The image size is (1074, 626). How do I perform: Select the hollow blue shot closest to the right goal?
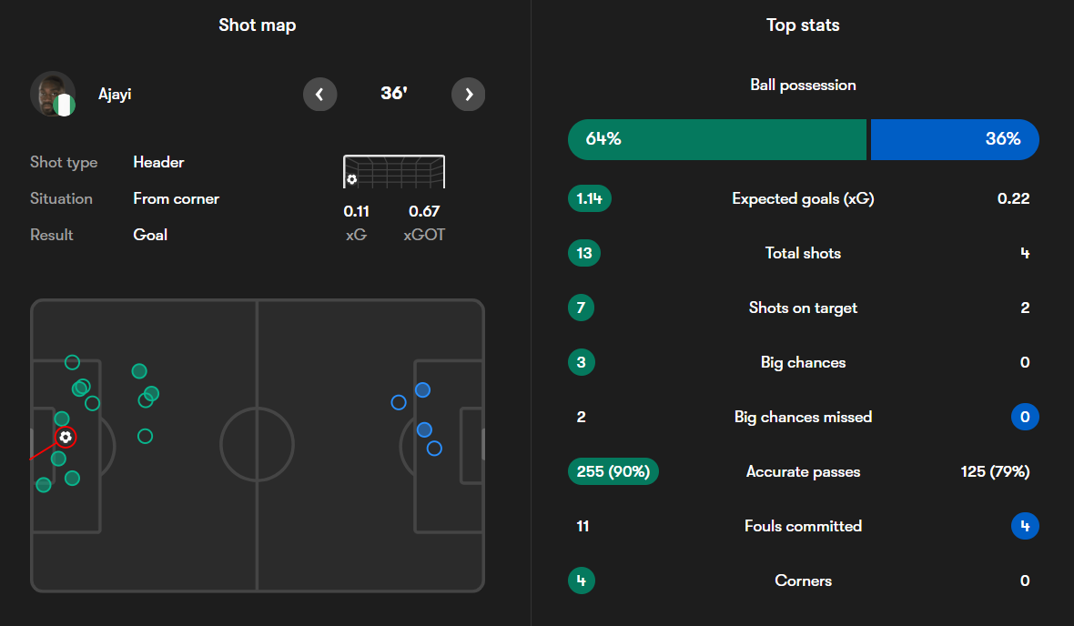pyautogui.click(x=434, y=449)
